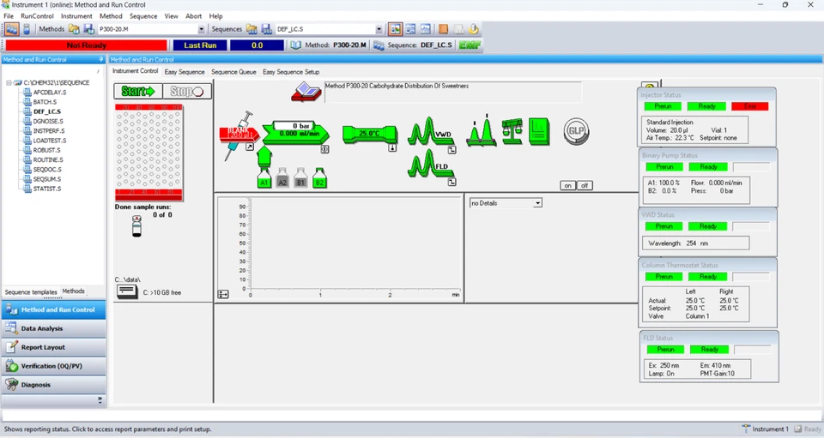This screenshot has height=438, width=824.
Task: Open the Methods dropdown showing P300-20.M
Action: pos(201,29)
